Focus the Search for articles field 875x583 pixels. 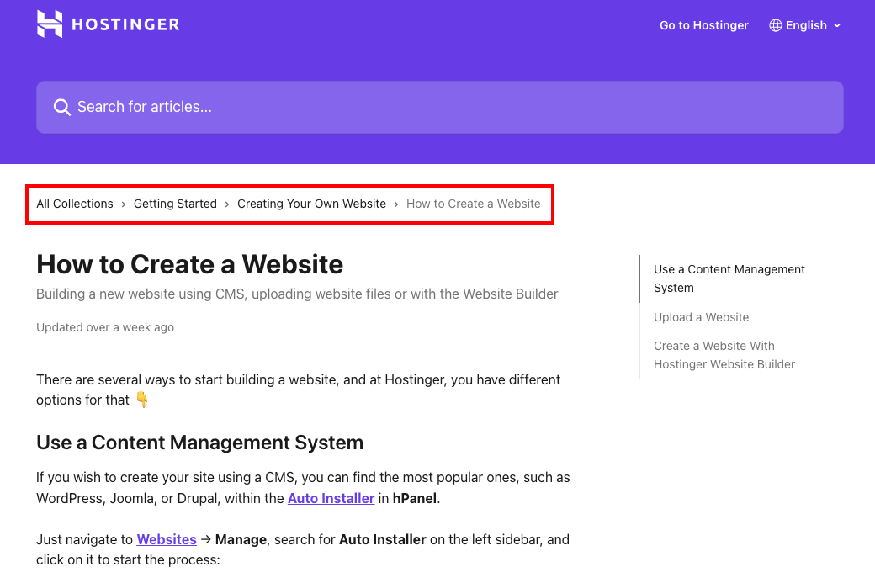click(x=440, y=107)
